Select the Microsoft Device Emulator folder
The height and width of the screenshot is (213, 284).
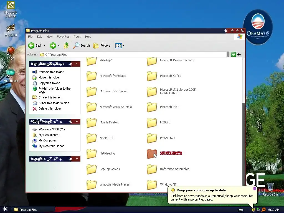click(x=171, y=60)
